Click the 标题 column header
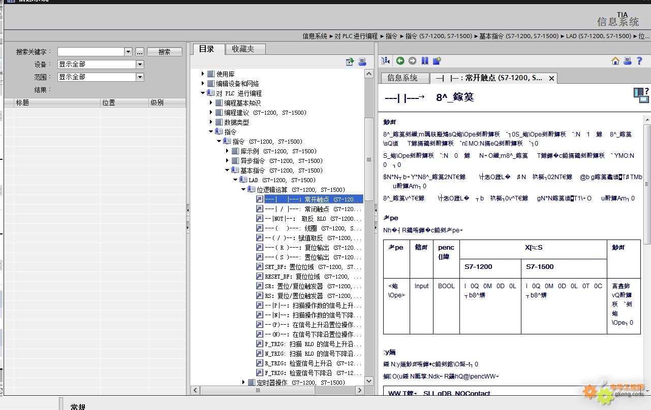This screenshot has width=651, height=410. [57, 102]
